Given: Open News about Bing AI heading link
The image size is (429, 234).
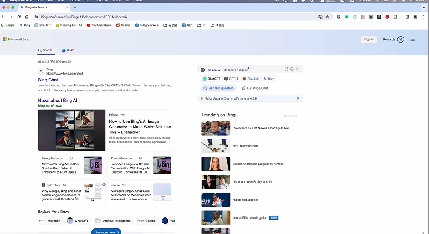Looking at the screenshot, I should [x=58, y=100].
